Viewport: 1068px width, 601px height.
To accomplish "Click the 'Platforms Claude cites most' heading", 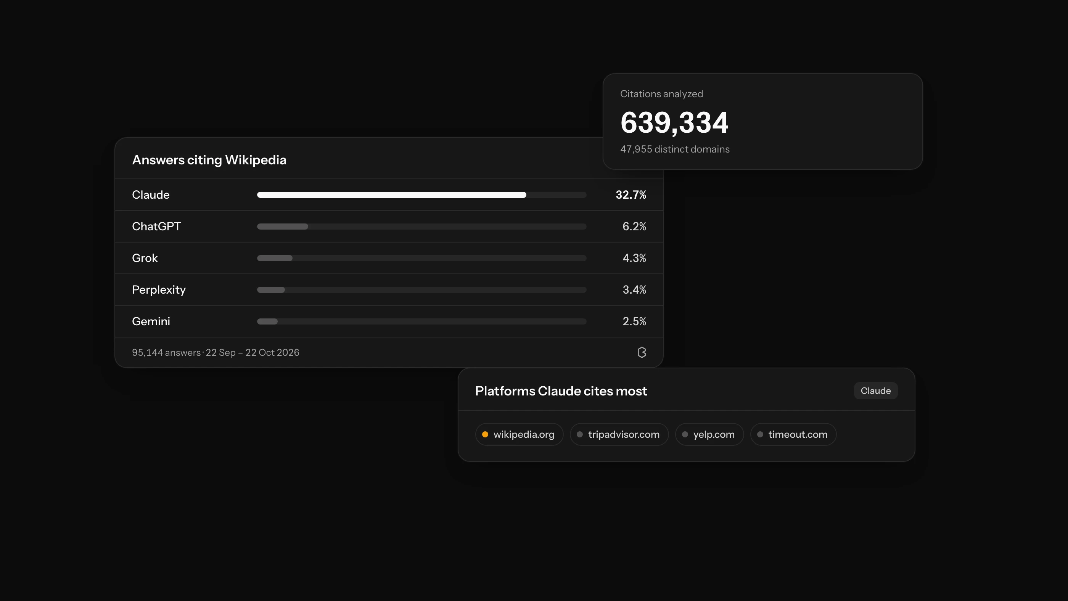I will point(561,391).
